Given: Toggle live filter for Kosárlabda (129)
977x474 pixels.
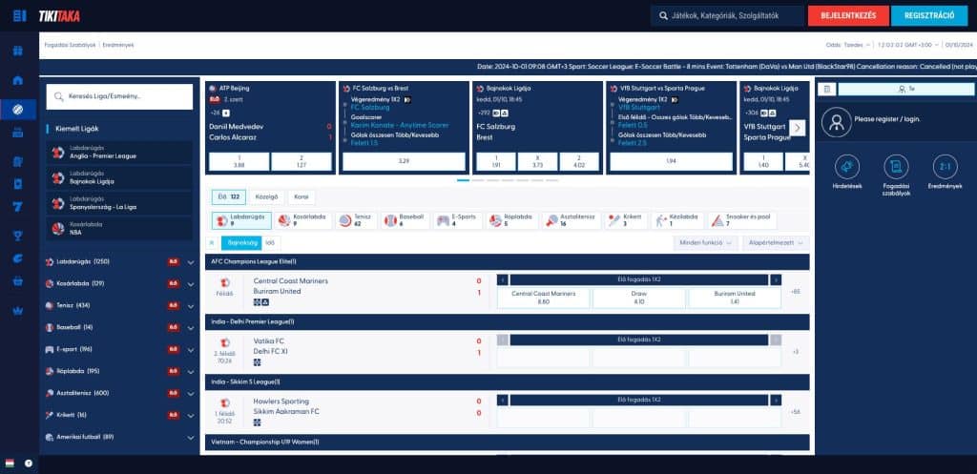Looking at the screenshot, I should click(174, 283).
